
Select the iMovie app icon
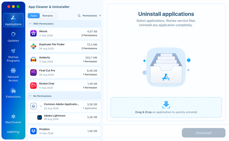(x=33, y=33)
